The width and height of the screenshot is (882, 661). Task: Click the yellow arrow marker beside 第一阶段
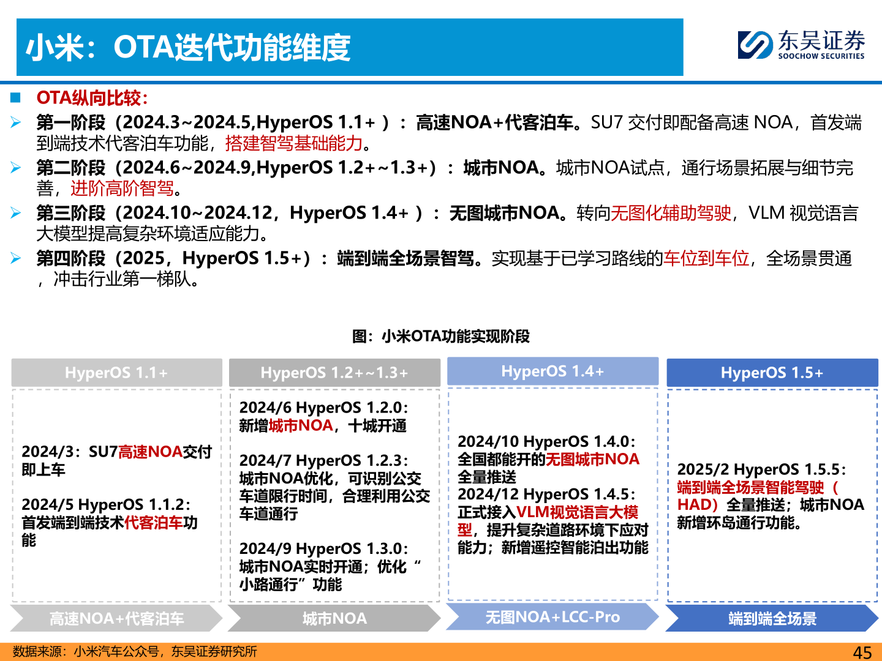(16, 121)
